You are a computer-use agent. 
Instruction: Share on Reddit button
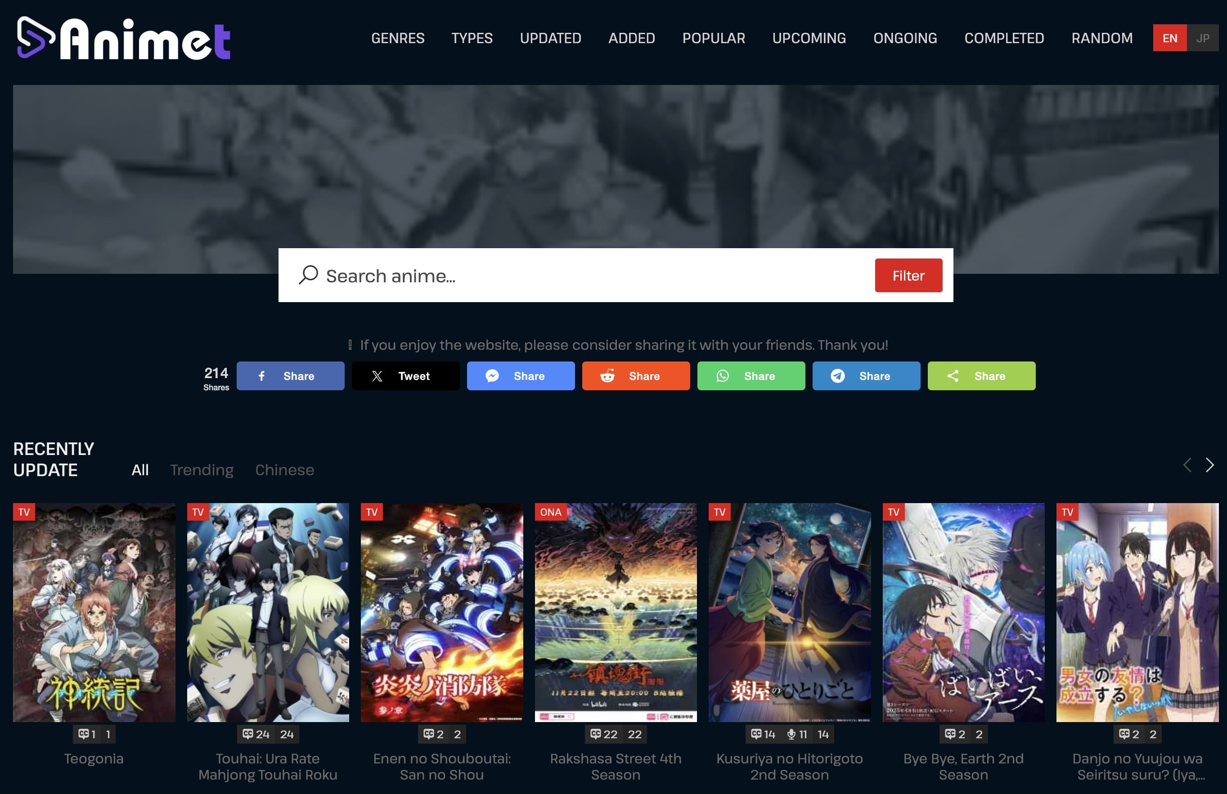coord(636,375)
